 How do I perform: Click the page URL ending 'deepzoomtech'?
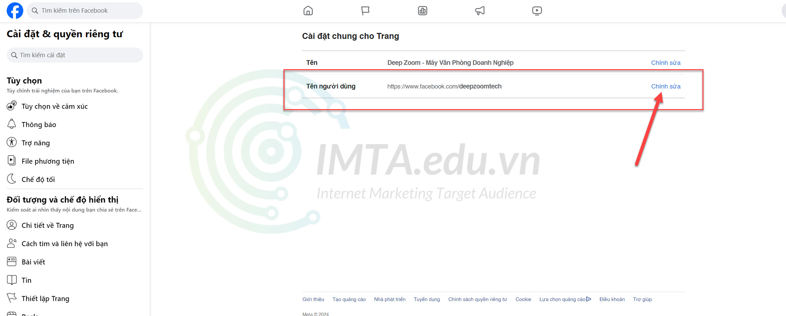tap(444, 86)
